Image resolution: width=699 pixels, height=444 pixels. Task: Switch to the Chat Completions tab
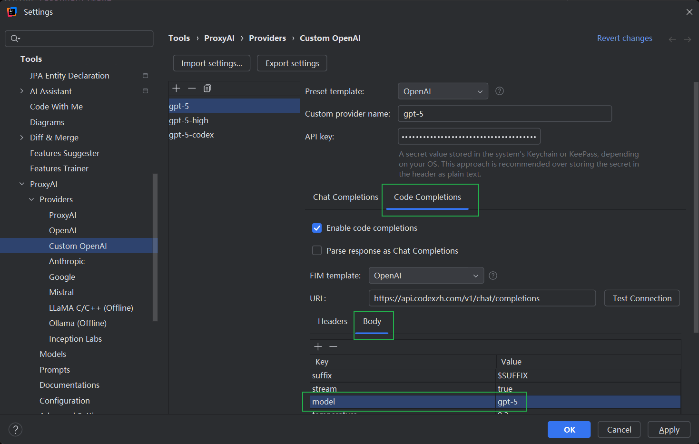[345, 197]
